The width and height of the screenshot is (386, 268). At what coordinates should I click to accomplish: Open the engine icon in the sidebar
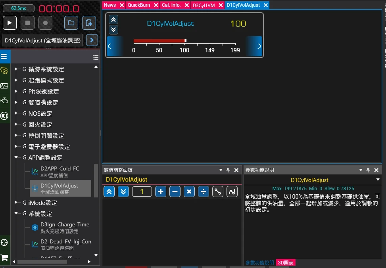[x=4, y=100]
